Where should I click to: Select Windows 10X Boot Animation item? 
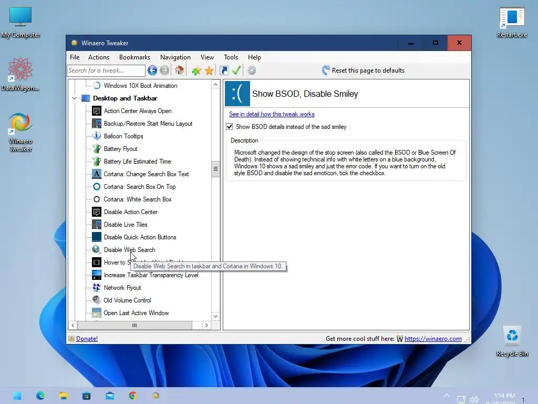[x=141, y=86]
